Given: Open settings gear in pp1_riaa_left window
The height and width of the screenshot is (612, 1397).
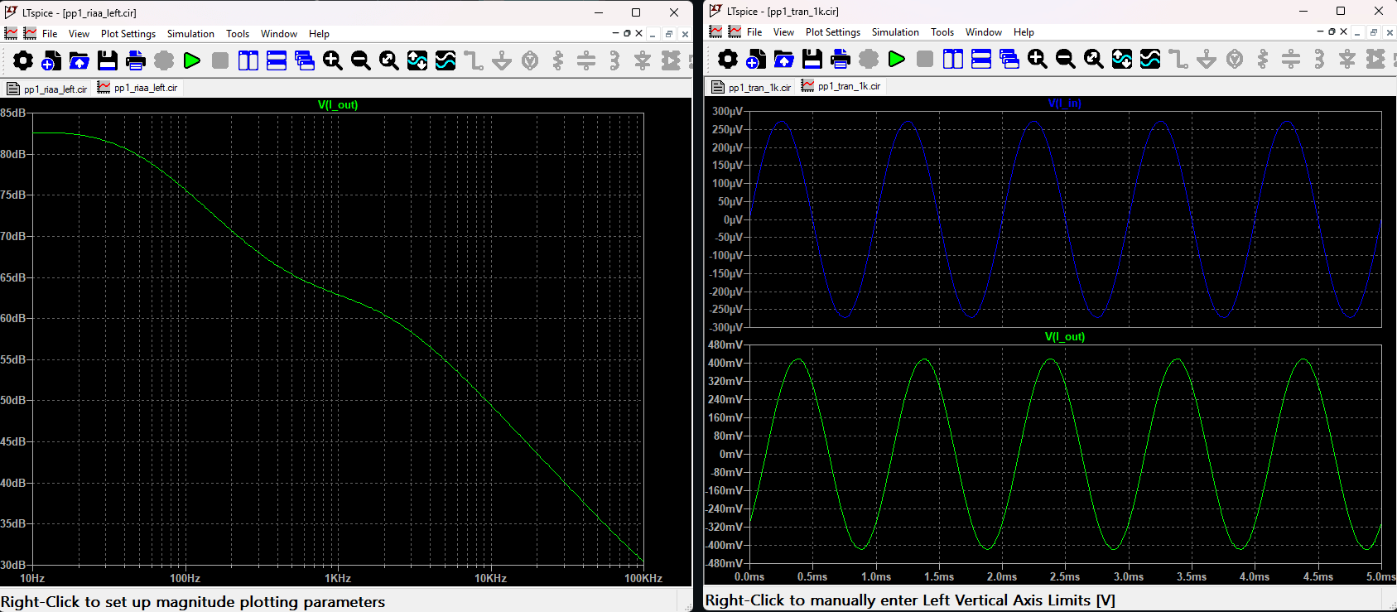Looking at the screenshot, I should [23, 60].
